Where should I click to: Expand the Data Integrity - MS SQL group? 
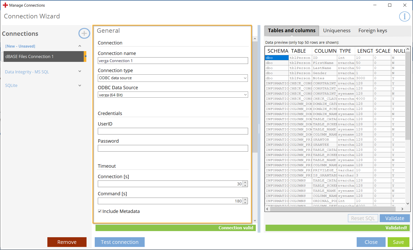pos(80,72)
